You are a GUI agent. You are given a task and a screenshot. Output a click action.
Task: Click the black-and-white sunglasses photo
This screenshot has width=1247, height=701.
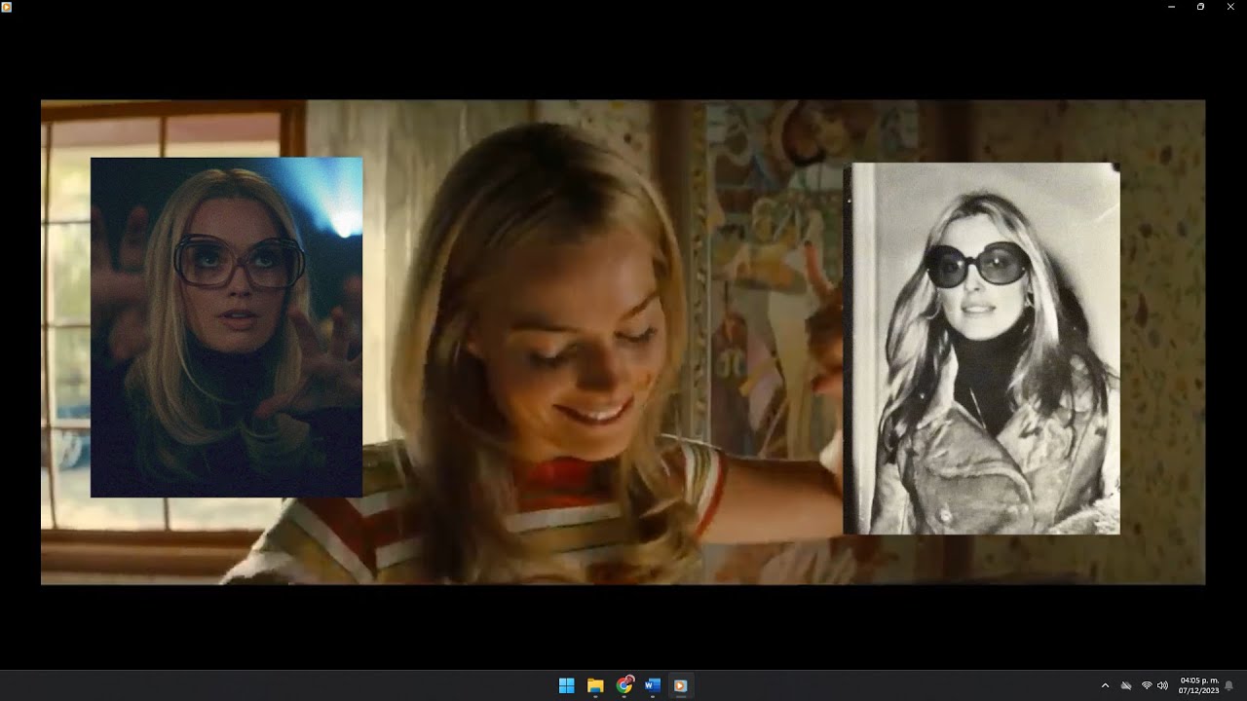tap(981, 349)
